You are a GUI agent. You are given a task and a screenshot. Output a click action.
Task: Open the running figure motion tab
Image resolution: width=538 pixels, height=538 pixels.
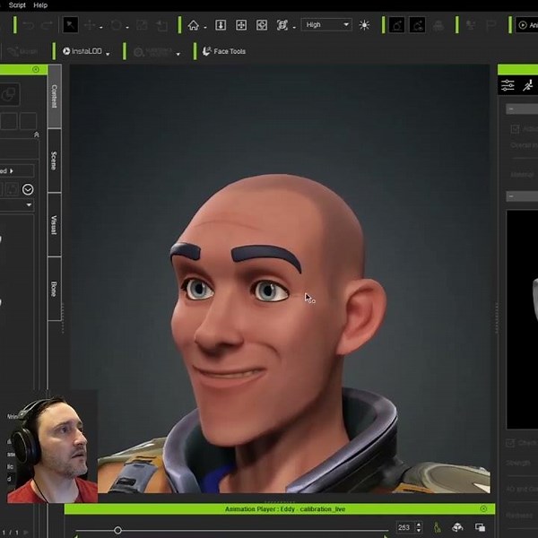coord(528,85)
